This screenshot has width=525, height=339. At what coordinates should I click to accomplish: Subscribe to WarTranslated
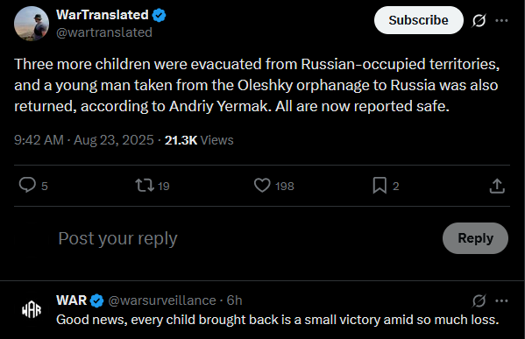point(419,20)
